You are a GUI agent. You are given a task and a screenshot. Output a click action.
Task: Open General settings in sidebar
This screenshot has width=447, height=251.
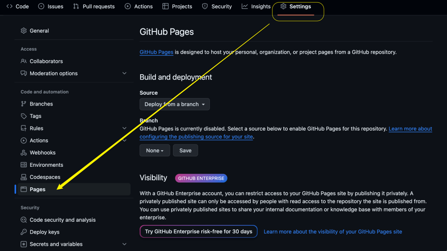74,31
